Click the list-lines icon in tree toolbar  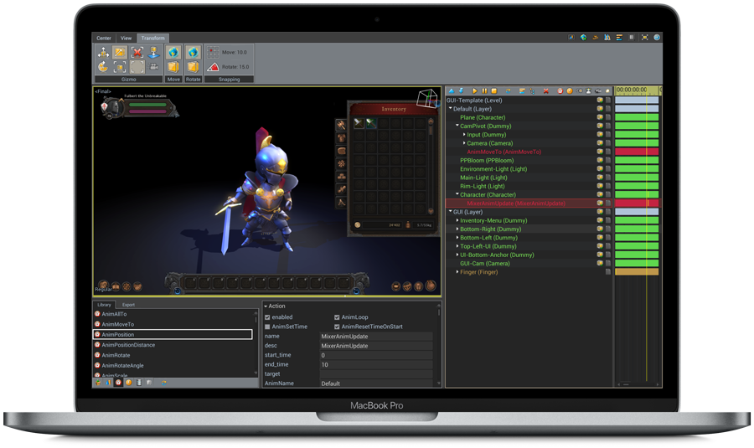pyautogui.click(x=522, y=90)
